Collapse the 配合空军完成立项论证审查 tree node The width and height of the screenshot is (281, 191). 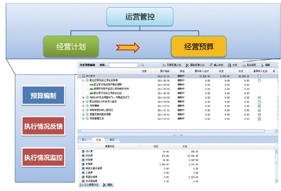(83, 81)
